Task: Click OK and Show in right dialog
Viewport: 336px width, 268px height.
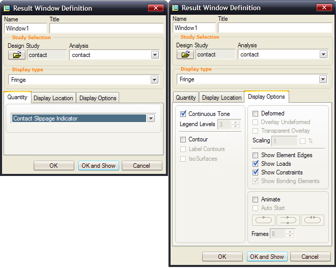Action: [267, 256]
